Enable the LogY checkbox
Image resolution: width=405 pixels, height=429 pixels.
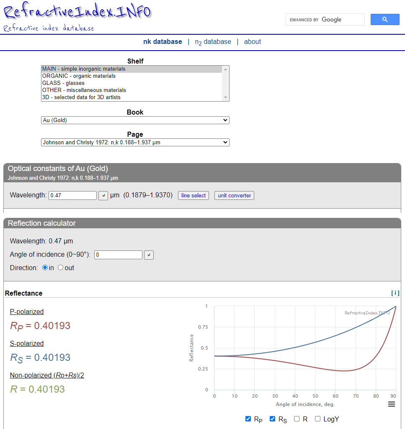(x=317, y=419)
